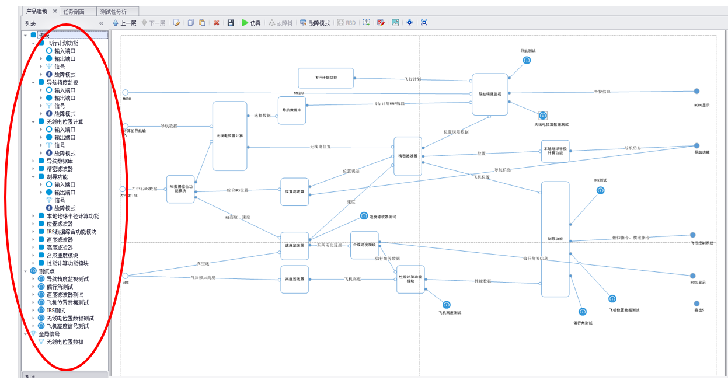Image resolution: width=728 pixels, height=380 pixels.
Task: Click the floppy disk save icon
Action: pos(231,23)
